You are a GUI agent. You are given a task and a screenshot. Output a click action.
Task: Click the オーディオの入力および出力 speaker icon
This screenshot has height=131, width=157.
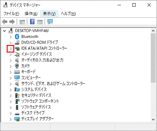tap(17, 60)
